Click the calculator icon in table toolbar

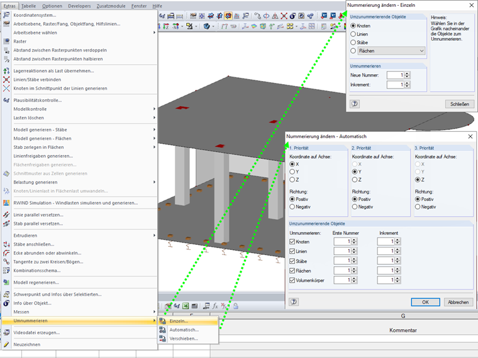[194, 306]
